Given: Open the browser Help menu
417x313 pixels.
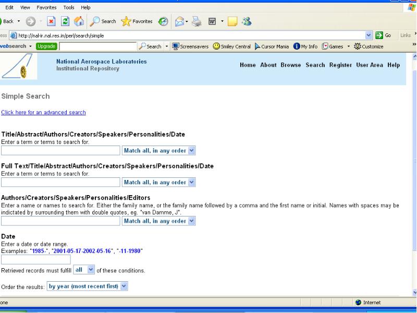Looking at the screenshot, I should point(85,7).
